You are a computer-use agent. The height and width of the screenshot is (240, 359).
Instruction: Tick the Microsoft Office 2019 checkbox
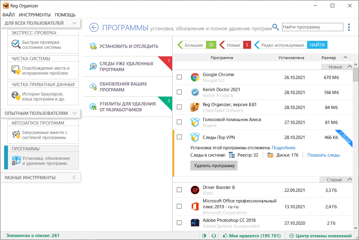(179, 206)
